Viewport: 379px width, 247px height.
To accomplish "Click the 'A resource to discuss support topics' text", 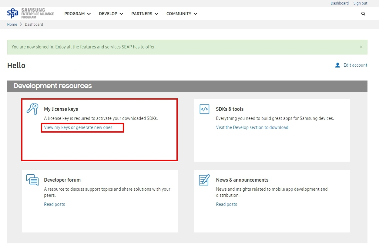I will [107, 192].
